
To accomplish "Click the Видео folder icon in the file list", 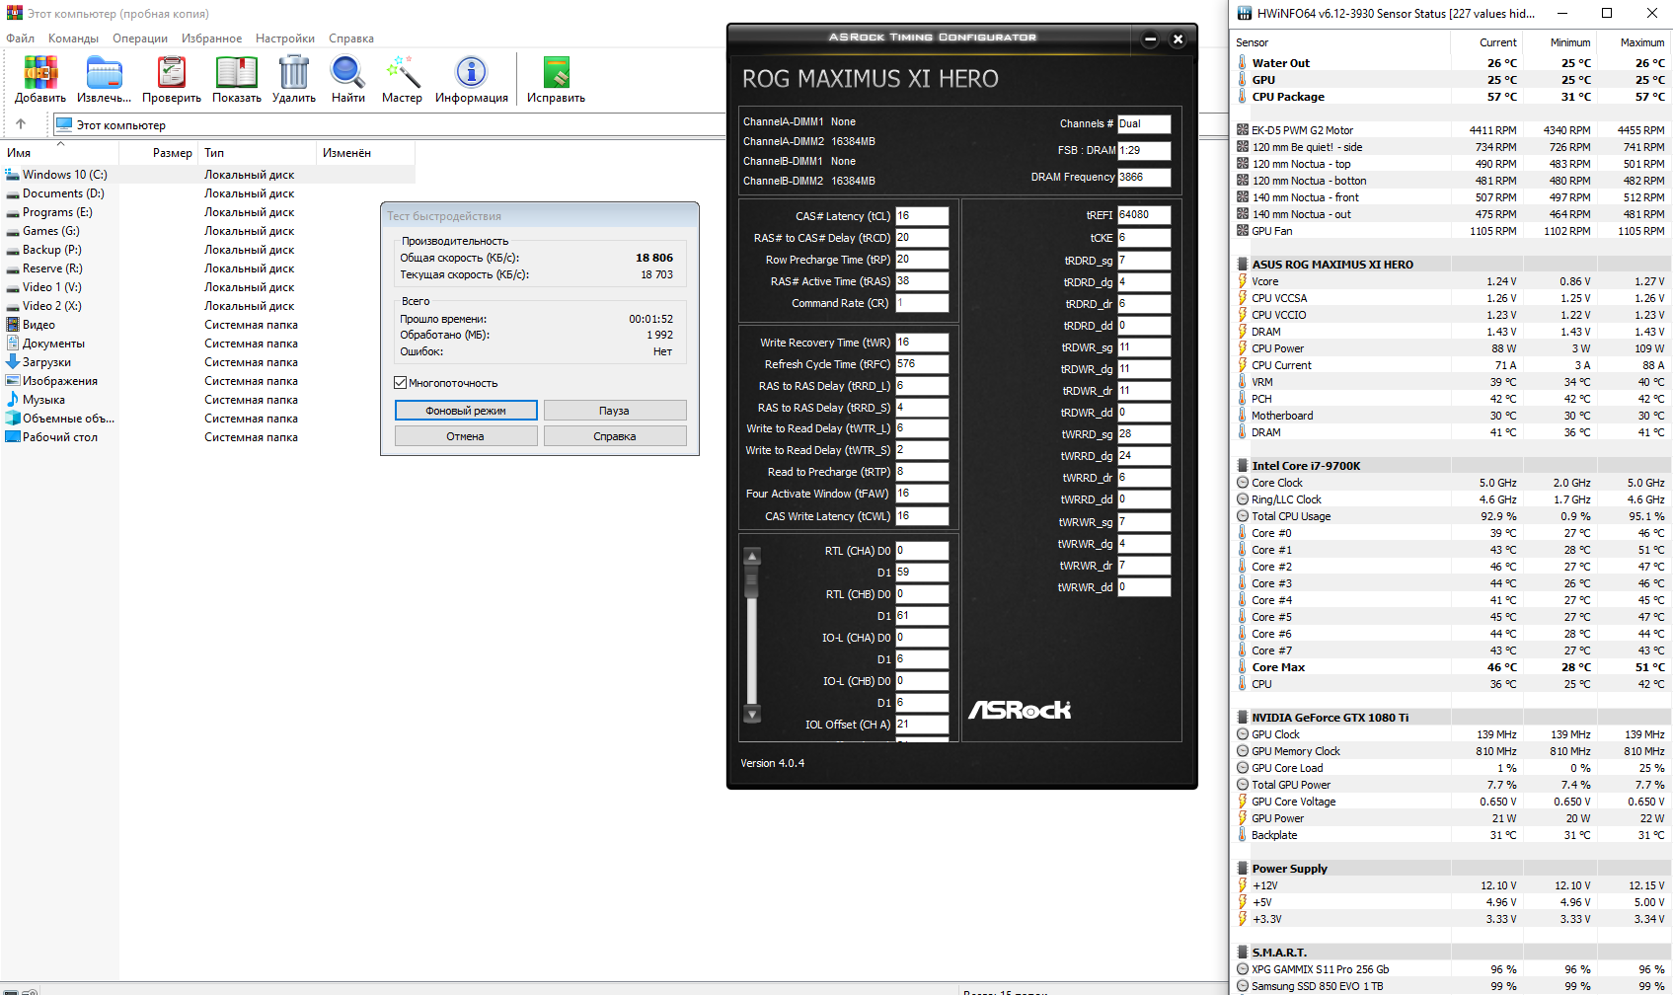I will click(x=13, y=325).
